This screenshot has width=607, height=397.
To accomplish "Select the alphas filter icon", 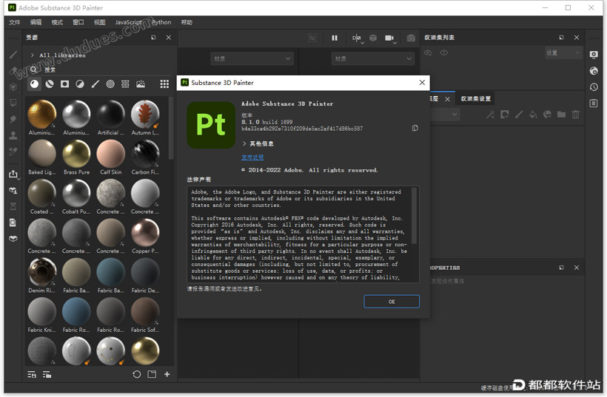I will click(110, 84).
